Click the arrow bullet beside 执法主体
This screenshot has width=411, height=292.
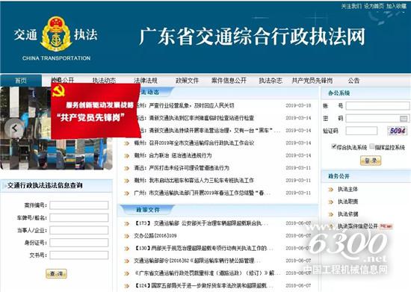[x=331, y=190]
